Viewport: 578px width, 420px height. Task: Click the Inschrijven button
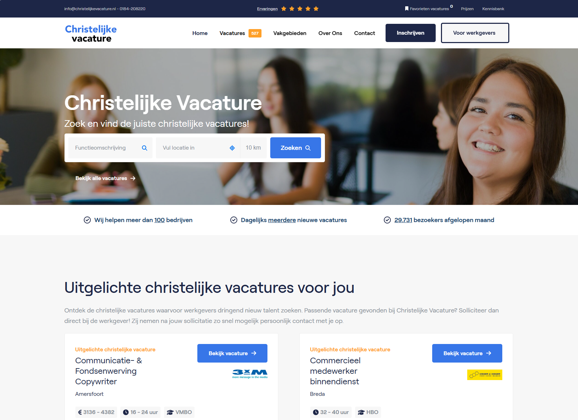[x=410, y=33]
